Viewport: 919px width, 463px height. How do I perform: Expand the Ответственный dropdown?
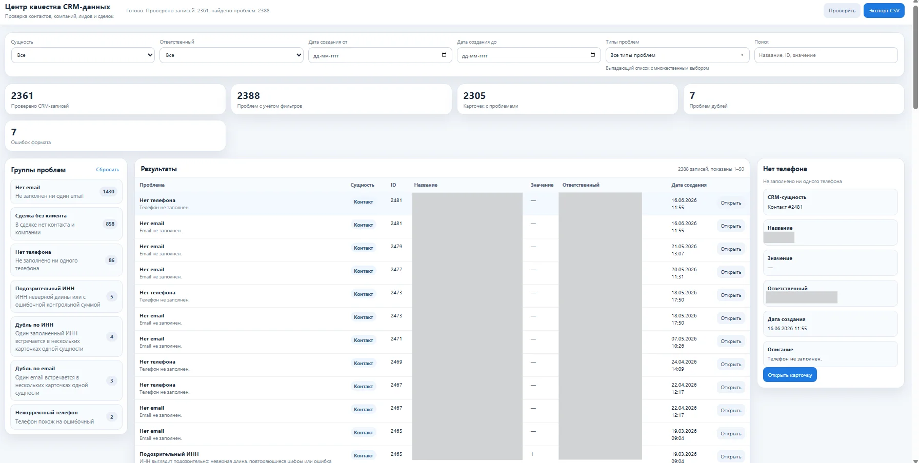pos(231,55)
